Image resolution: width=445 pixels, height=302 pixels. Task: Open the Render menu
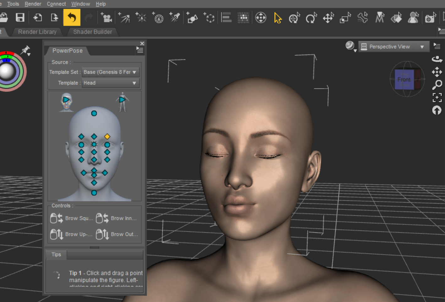click(x=33, y=4)
